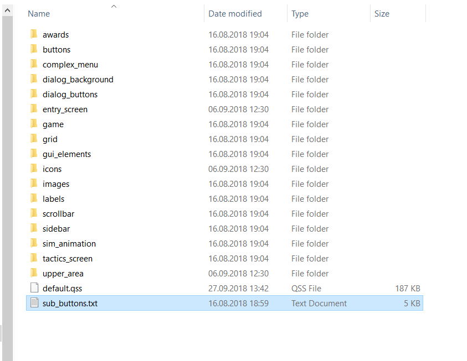Click the sub_buttons.txt text document icon

[34, 303]
